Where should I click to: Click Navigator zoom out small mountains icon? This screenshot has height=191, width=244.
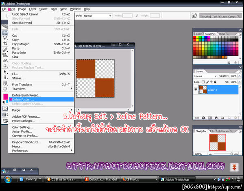[x=210, y=154]
